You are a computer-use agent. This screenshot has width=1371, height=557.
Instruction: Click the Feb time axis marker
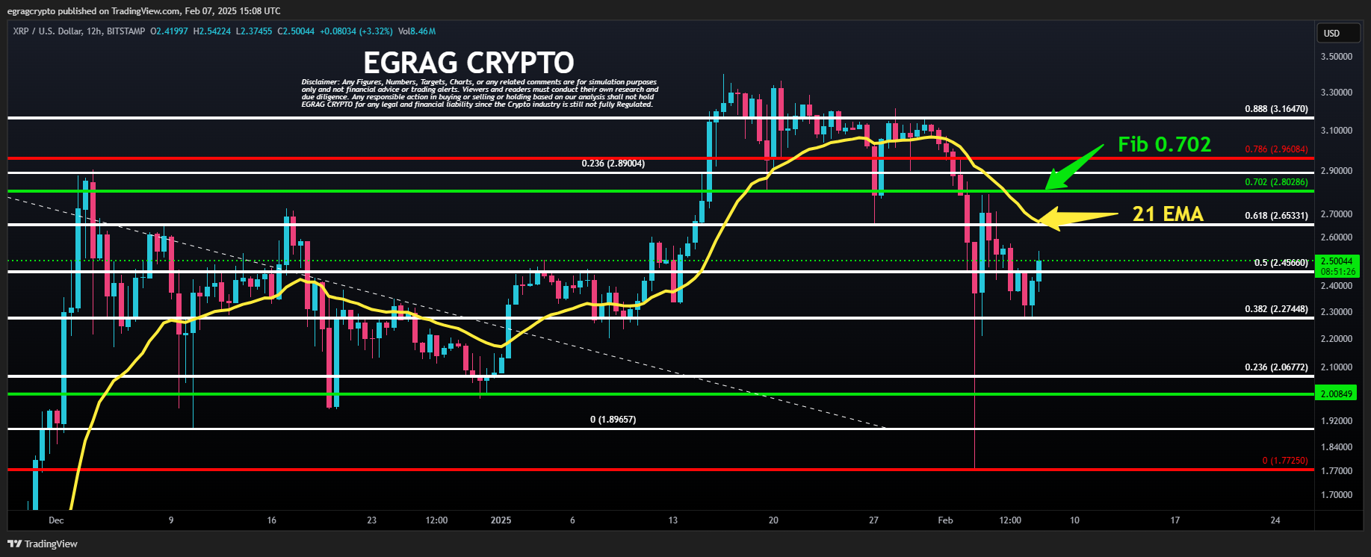coord(945,520)
